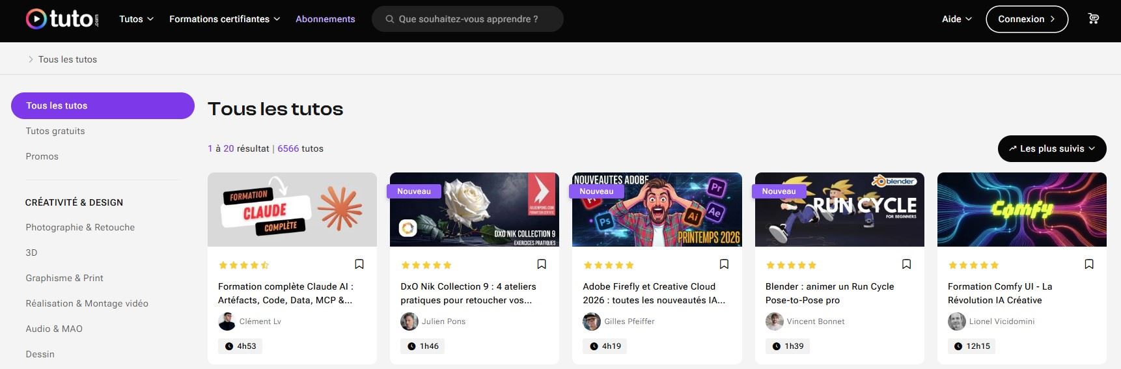Click author name Lionel Vicidomini
Screen dimensions: 1121x369
pyautogui.click(x=1002, y=321)
